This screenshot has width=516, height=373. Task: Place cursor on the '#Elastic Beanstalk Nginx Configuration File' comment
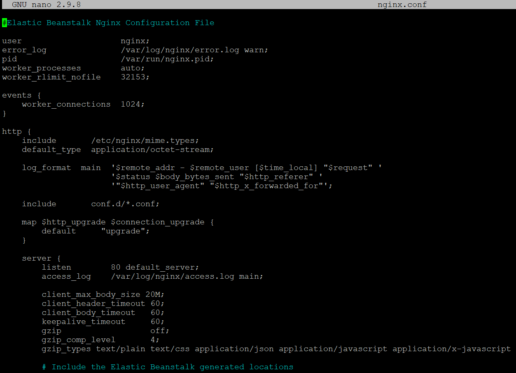[x=108, y=23]
